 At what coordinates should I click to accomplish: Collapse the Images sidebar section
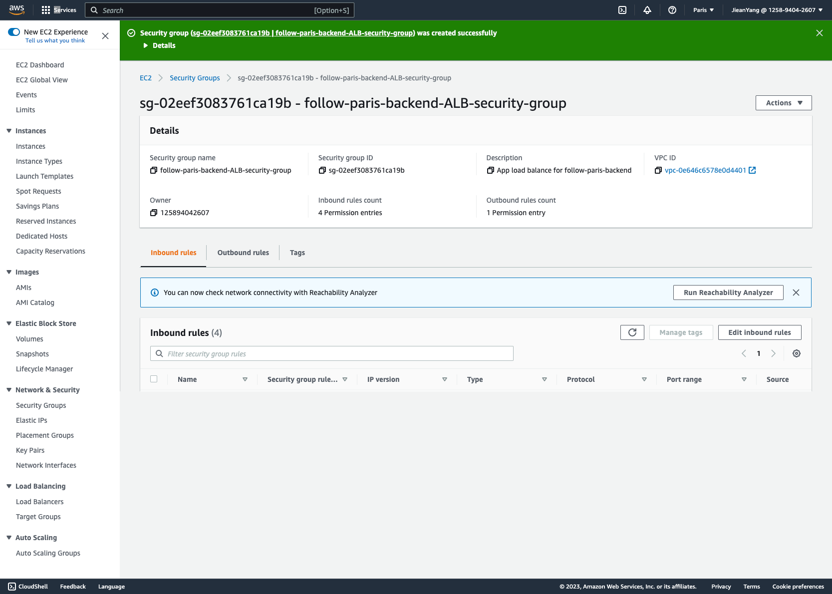9,272
